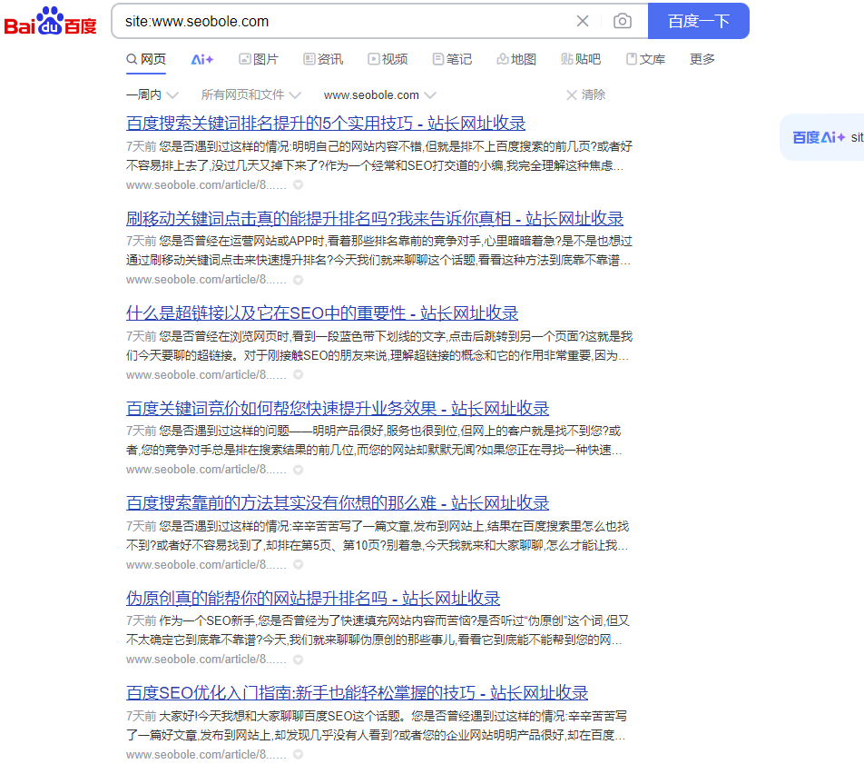Clear the search box with the X icon
Viewport: 864px width, 774px height.
(x=583, y=21)
